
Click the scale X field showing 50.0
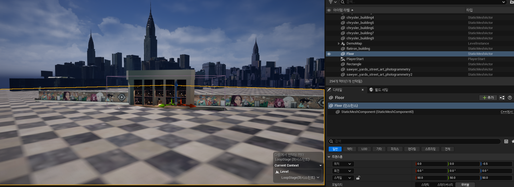click(431, 178)
